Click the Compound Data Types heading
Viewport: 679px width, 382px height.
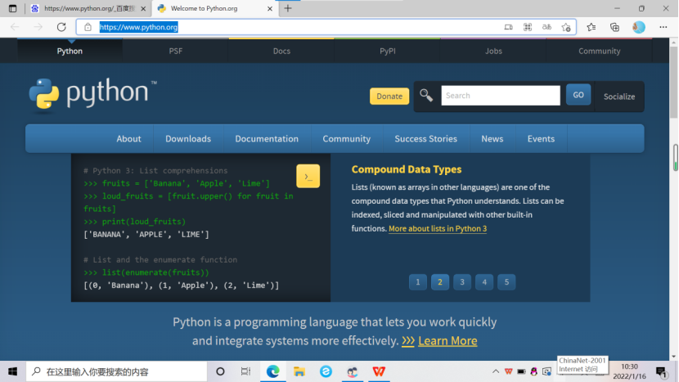tap(407, 169)
